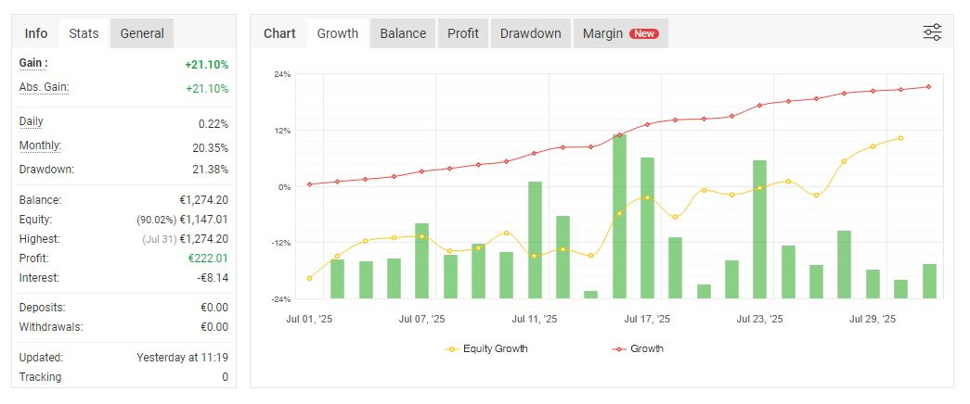Click the Abs. Gain stat label
This screenshot has height=404, width=970.
[x=45, y=87]
